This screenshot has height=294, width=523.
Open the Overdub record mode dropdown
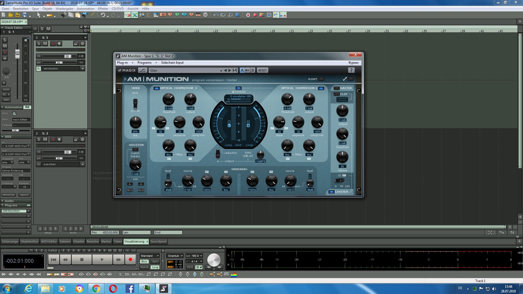coord(175,256)
